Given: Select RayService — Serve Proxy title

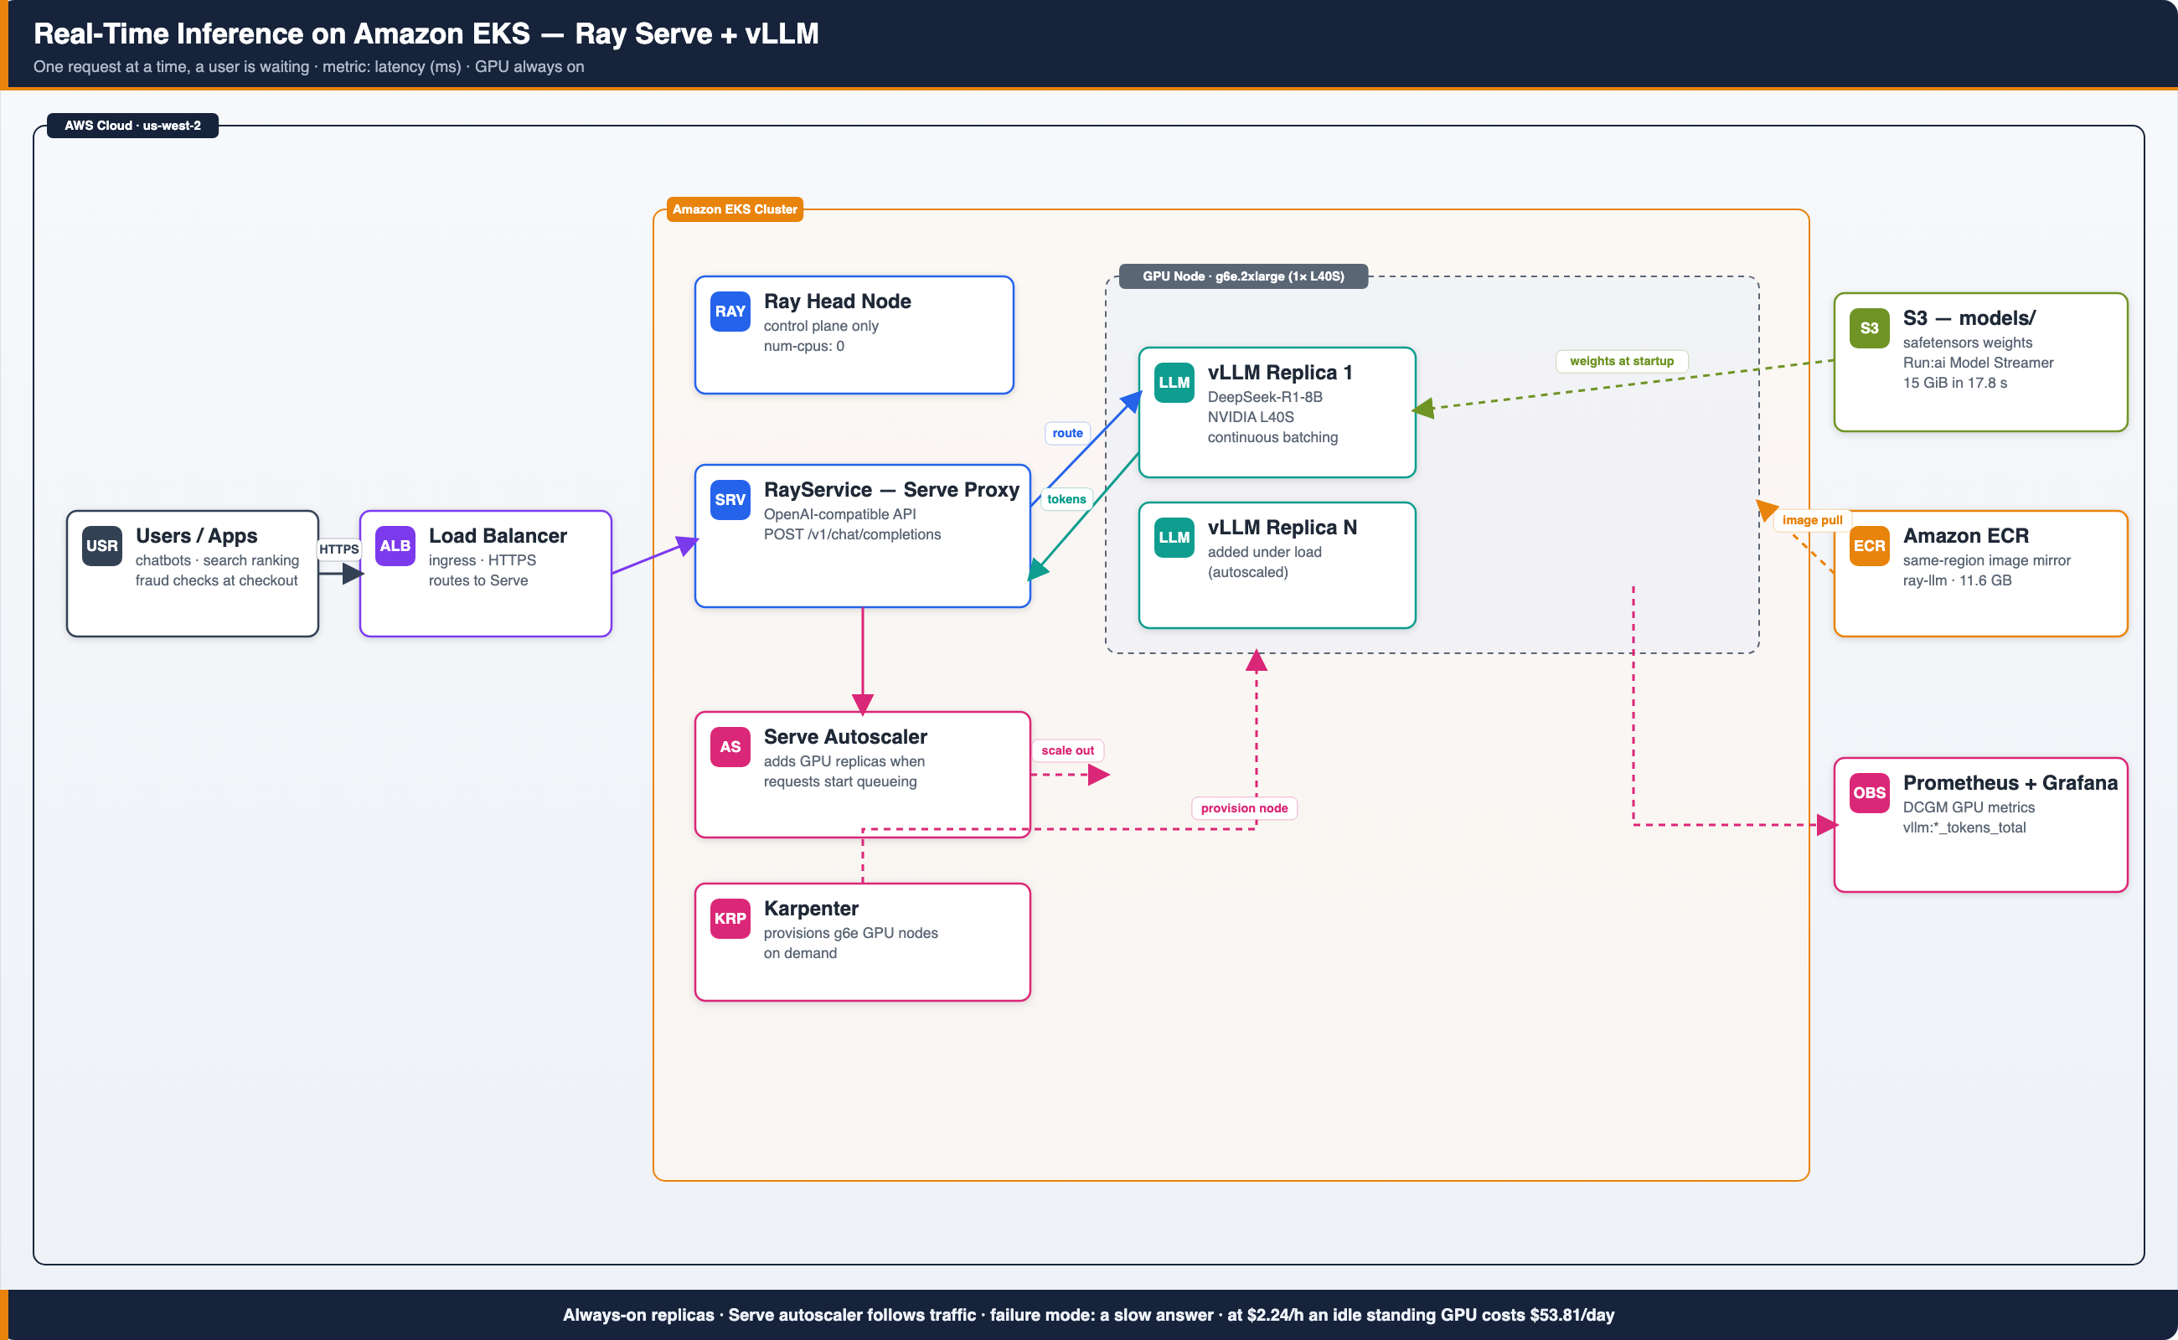Looking at the screenshot, I should (x=890, y=489).
